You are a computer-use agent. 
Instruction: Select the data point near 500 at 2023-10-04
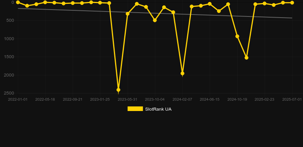[x=155, y=20]
